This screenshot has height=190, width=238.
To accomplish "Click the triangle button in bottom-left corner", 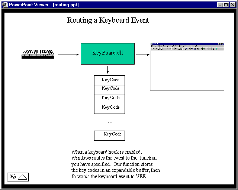I will pos(23,177).
